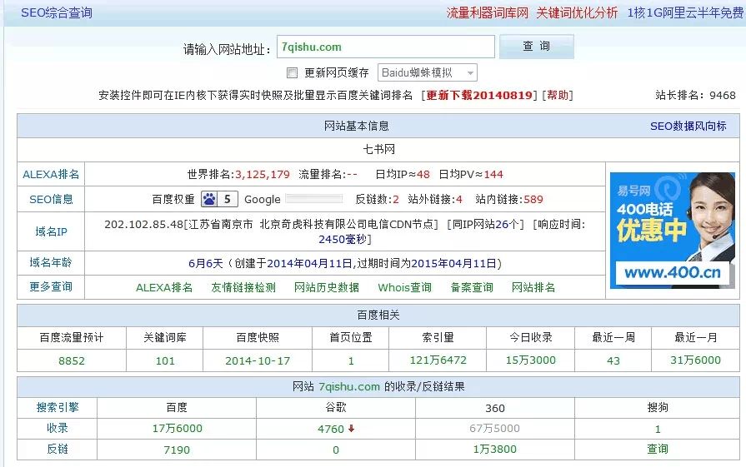Viewport: 746px width, 467px height.
Task: Click the 400电话 advertisement banner
Action: (x=673, y=231)
